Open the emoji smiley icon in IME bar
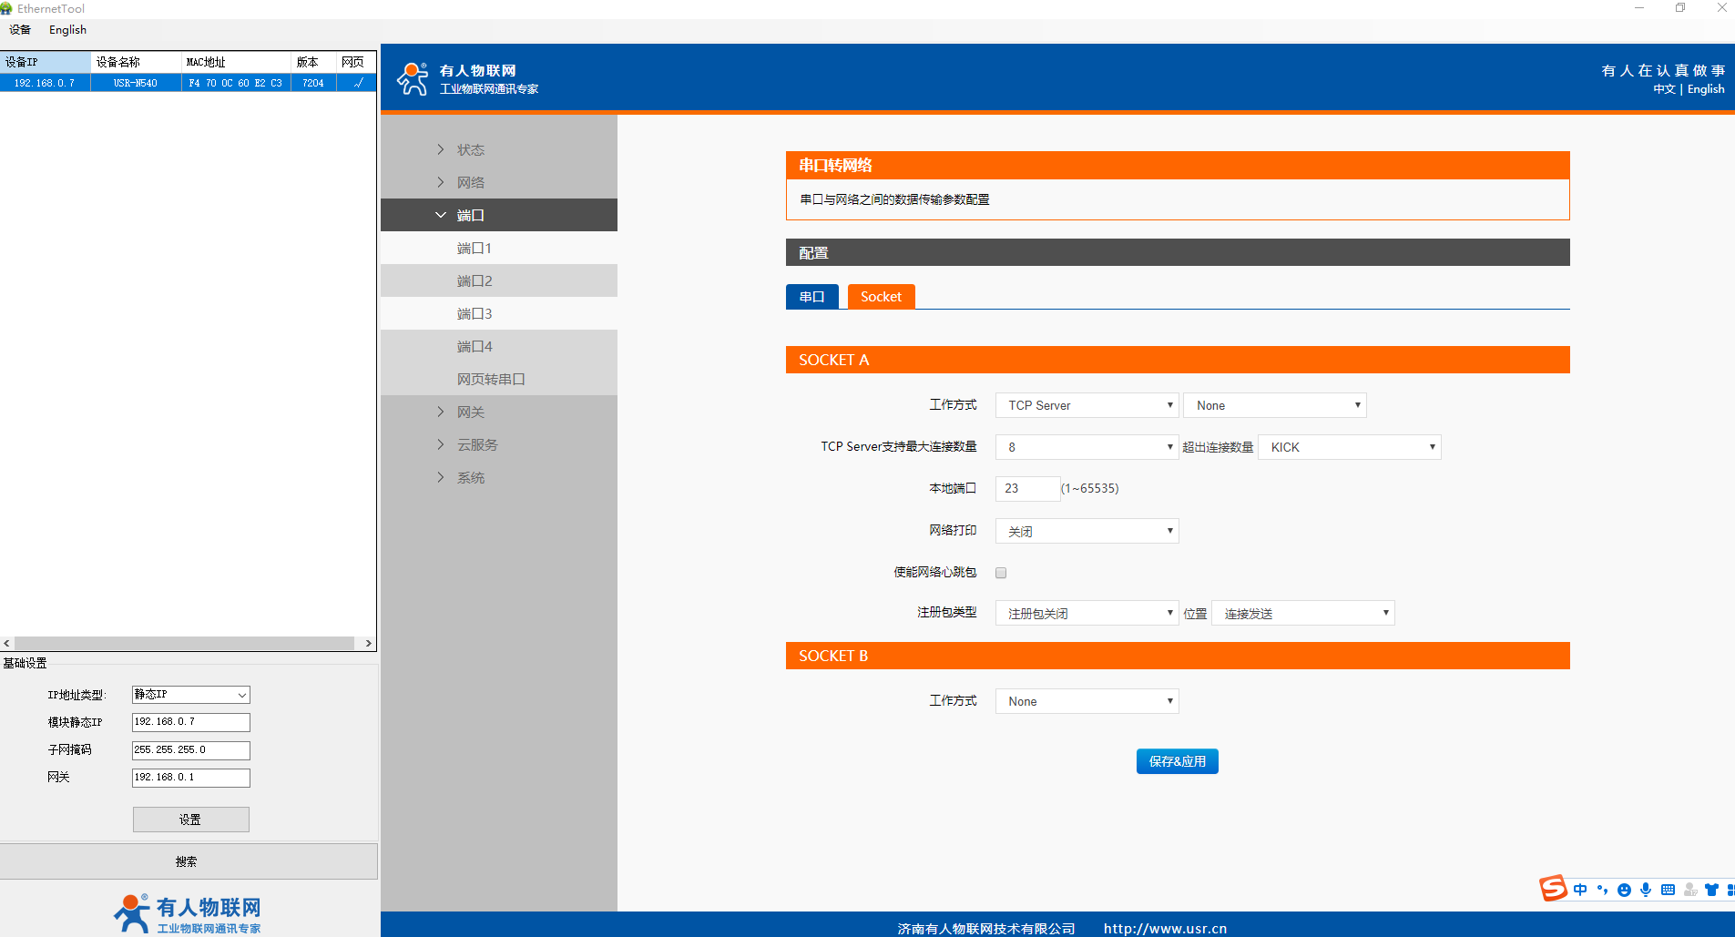This screenshot has width=1735, height=937. (x=1624, y=890)
